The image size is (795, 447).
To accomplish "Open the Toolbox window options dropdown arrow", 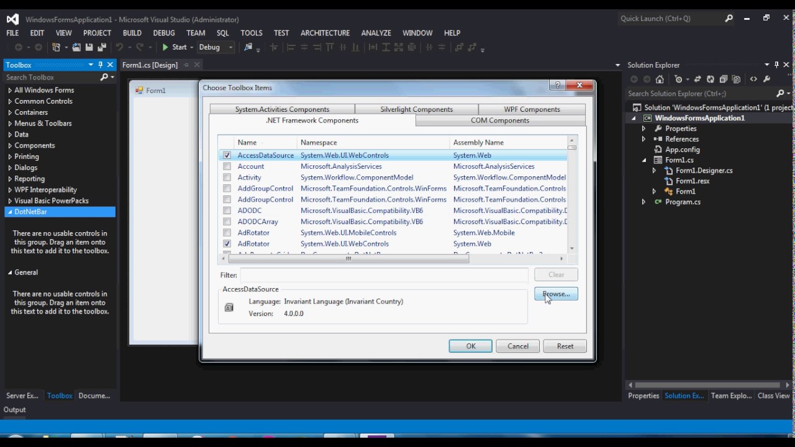I will coord(91,65).
